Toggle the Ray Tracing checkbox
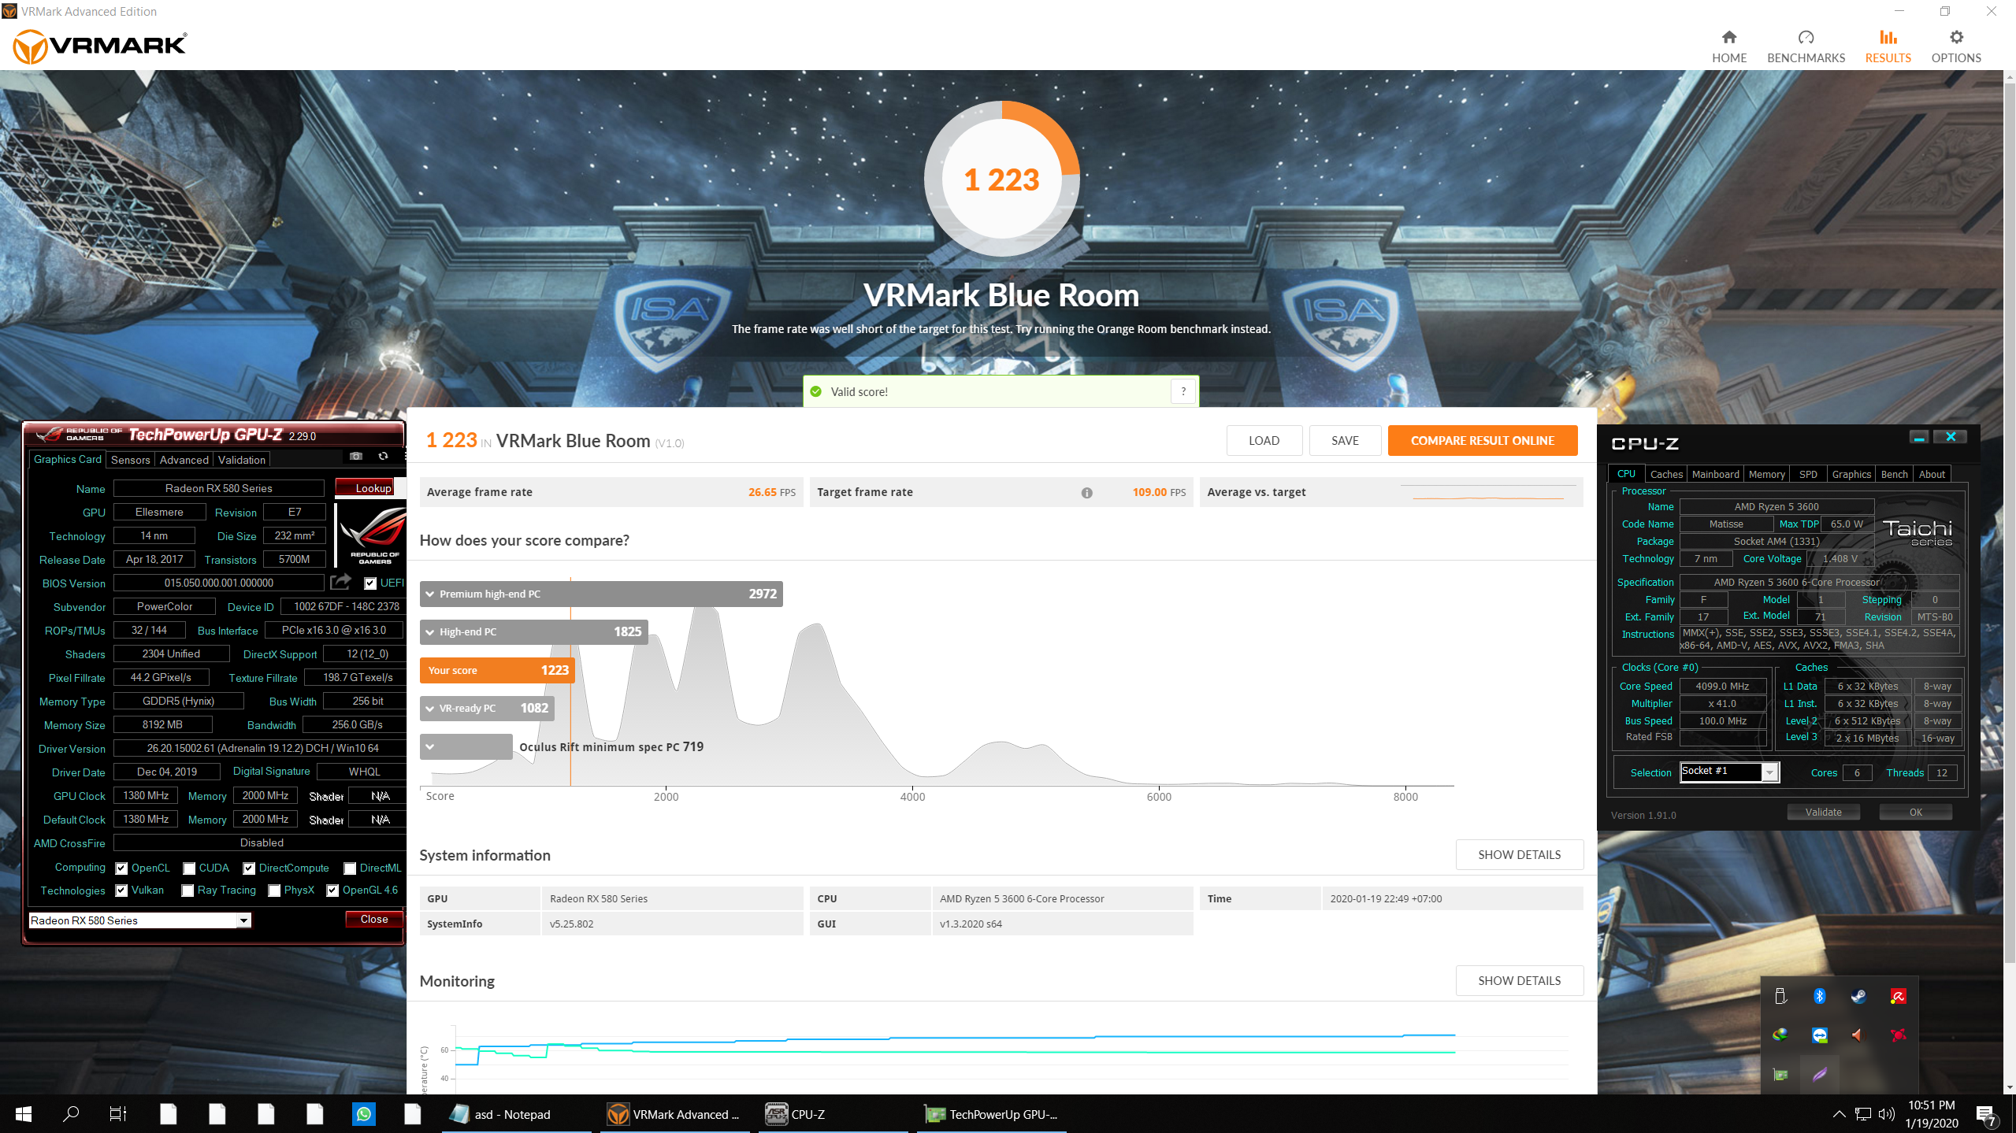 [187, 890]
